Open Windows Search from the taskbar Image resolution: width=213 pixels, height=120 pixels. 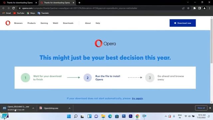tap(76, 116)
